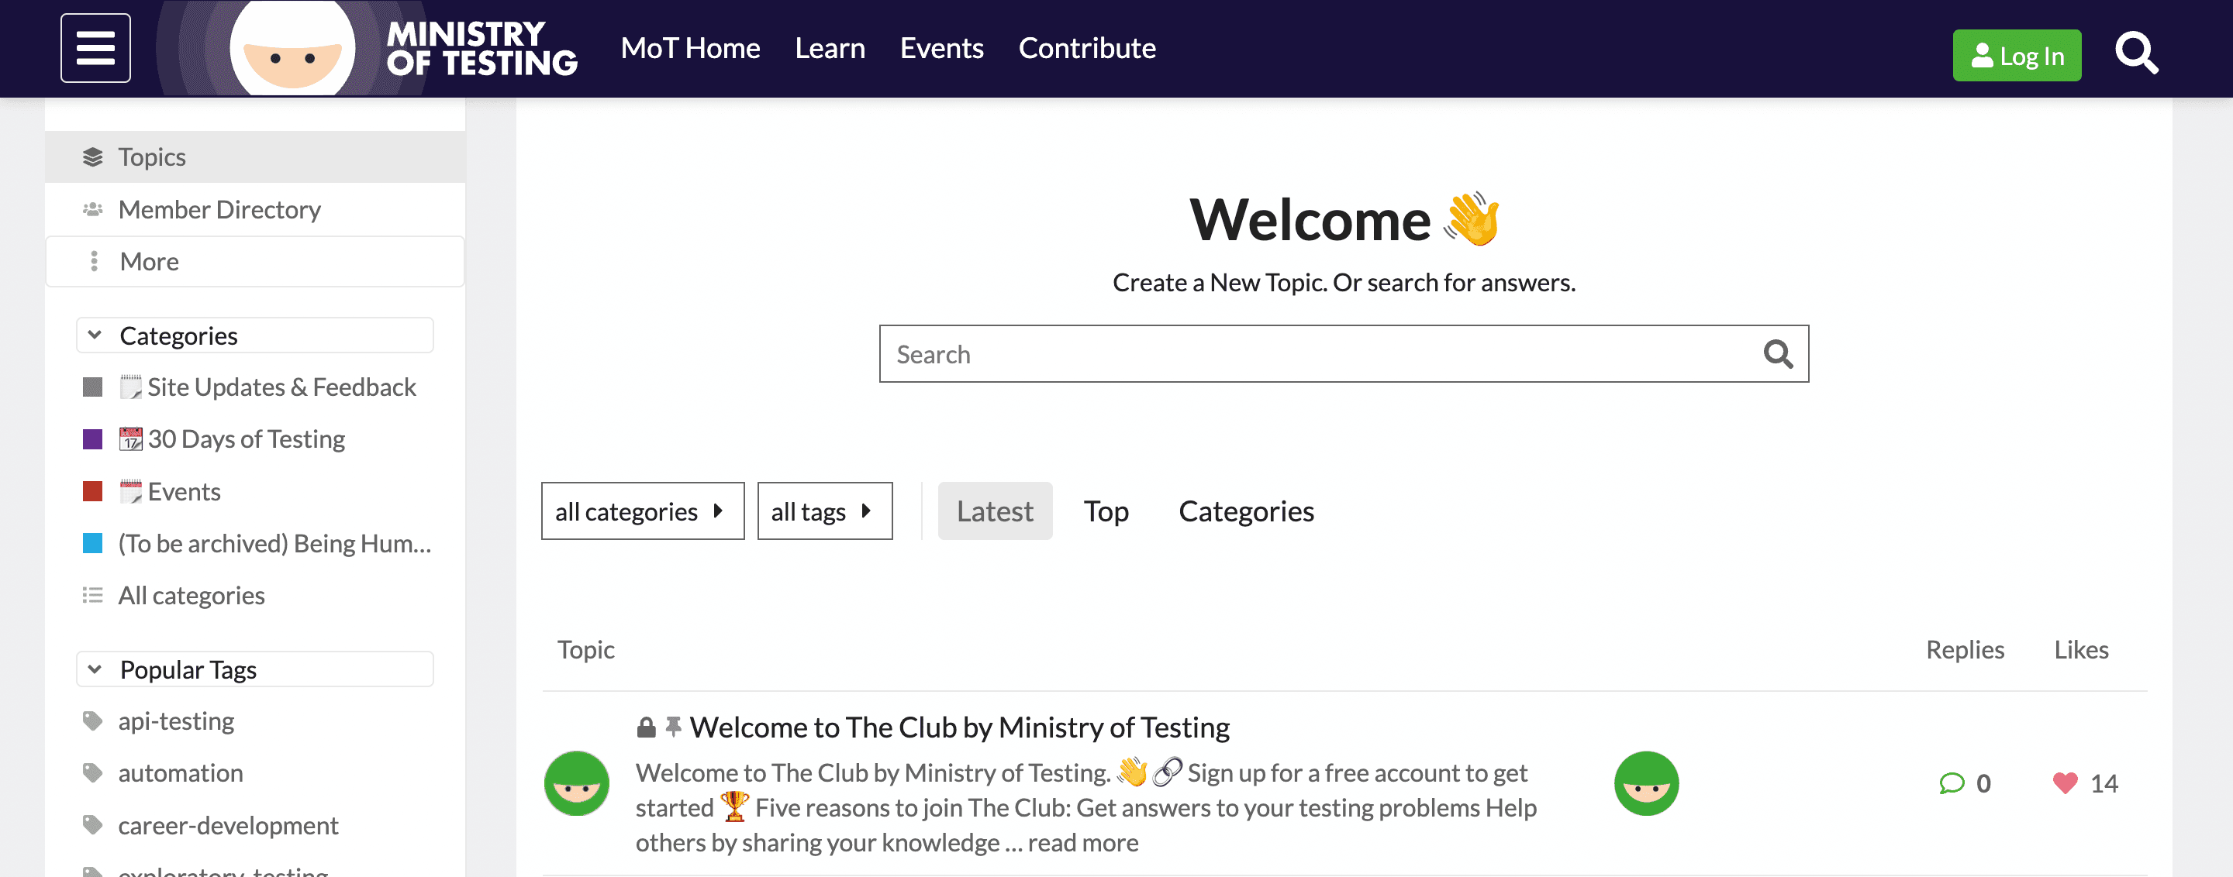Viewport: 2233px width, 877px height.
Task: Click the search input field
Action: click(1343, 353)
